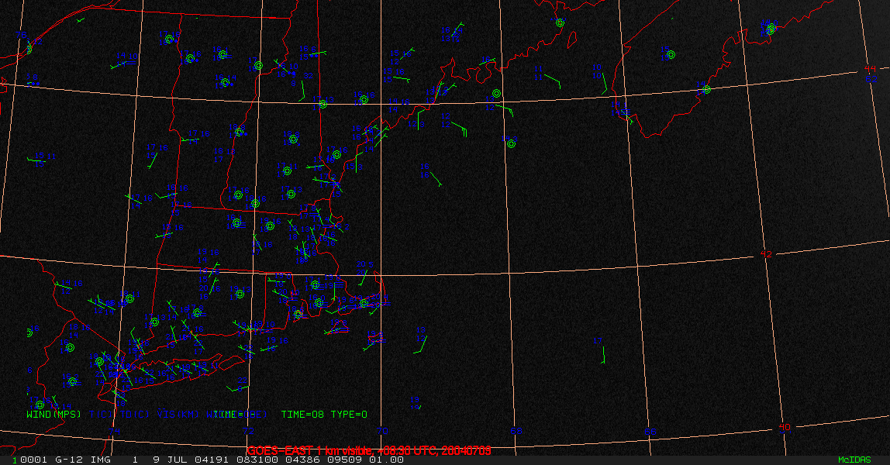Click the IMG text in status bar
890x465 pixels.
[x=101, y=460]
